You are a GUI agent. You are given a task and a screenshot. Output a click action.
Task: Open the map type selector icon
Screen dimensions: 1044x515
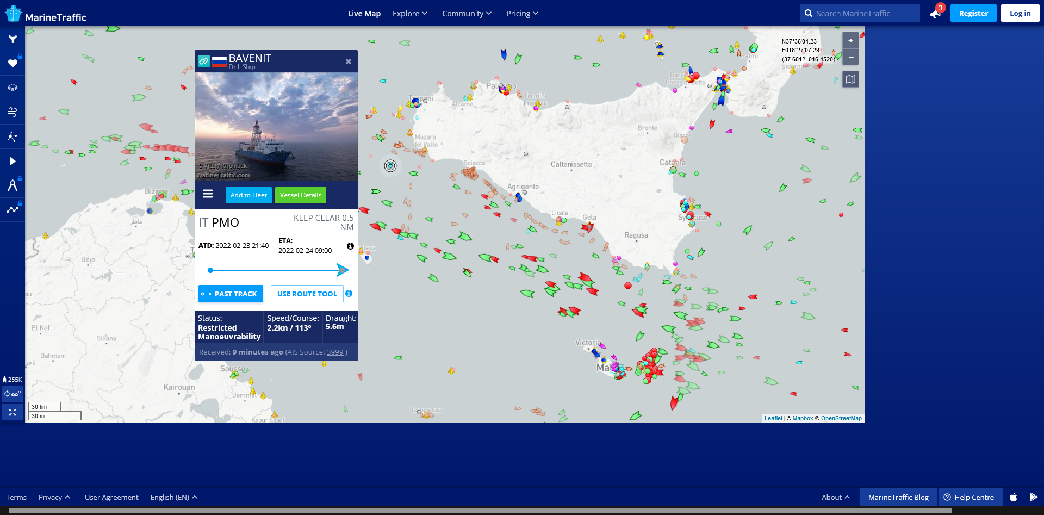pyautogui.click(x=850, y=79)
